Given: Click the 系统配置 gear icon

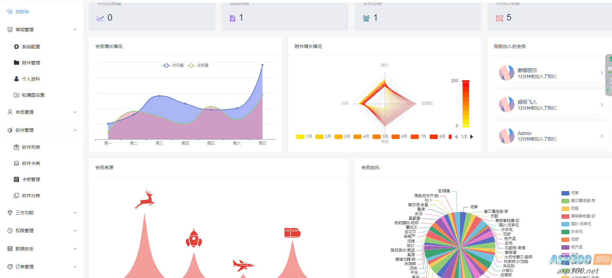Looking at the screenshot, I should (x=16, y=47).
